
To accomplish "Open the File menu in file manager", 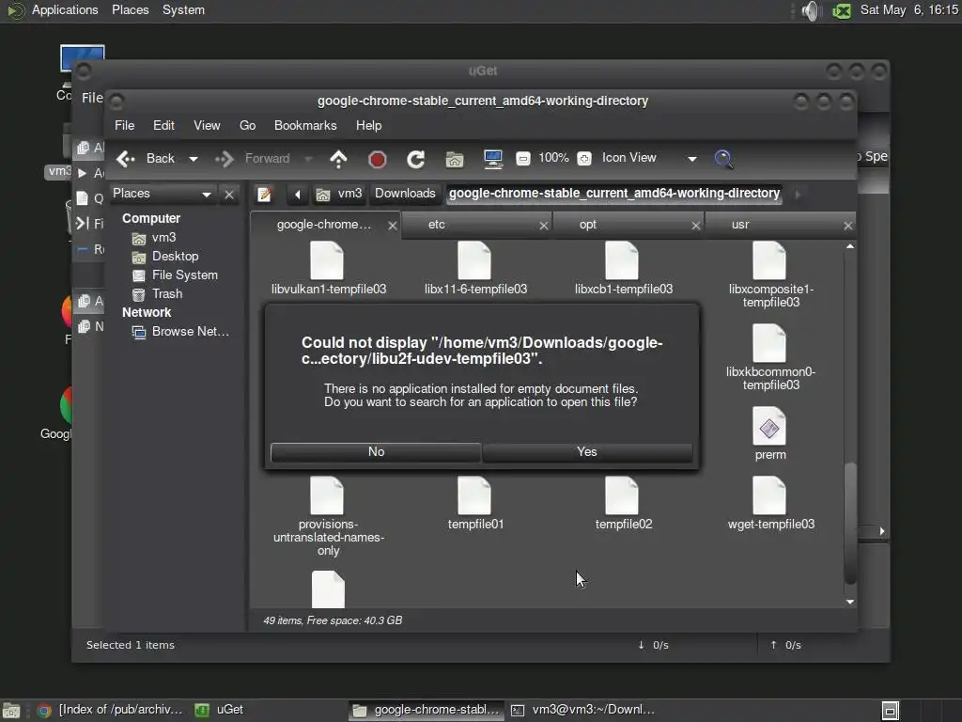I will click(x=125, y=125).
